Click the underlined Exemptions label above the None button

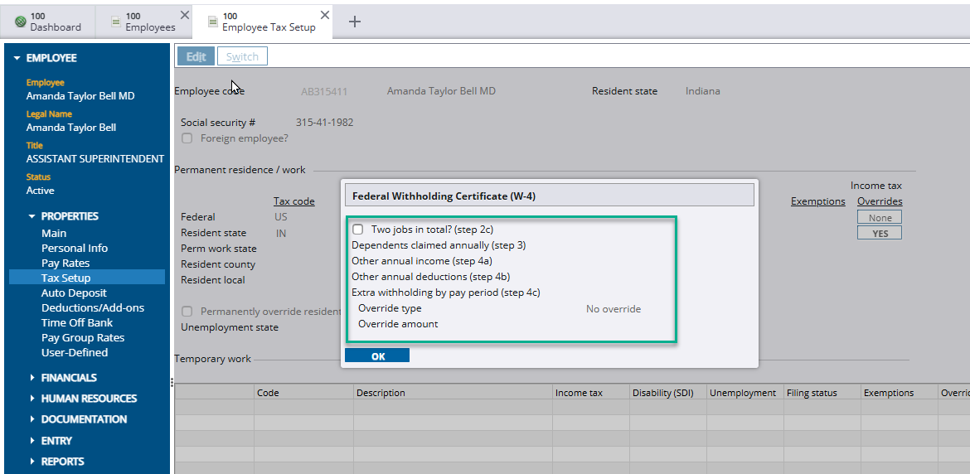coord(817,201)
